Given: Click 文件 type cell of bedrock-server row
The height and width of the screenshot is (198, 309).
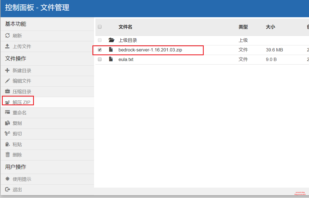Looking at the screenshot, I should [243, 50].
